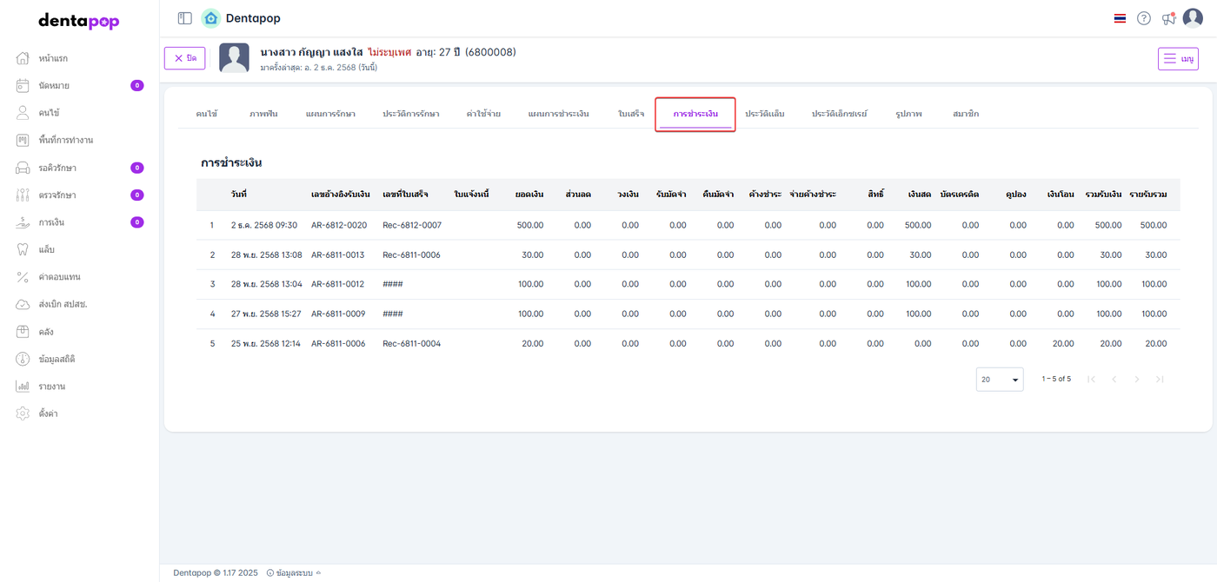The image size is (1217, 582).
Task: Open the help question mark icon
Action: [x=1144, y=18]
